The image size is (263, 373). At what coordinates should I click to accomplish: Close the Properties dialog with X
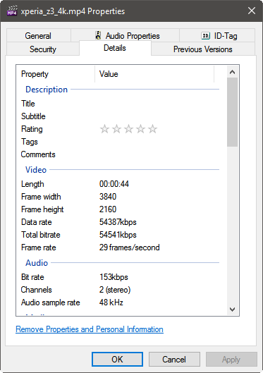(252, 11)
